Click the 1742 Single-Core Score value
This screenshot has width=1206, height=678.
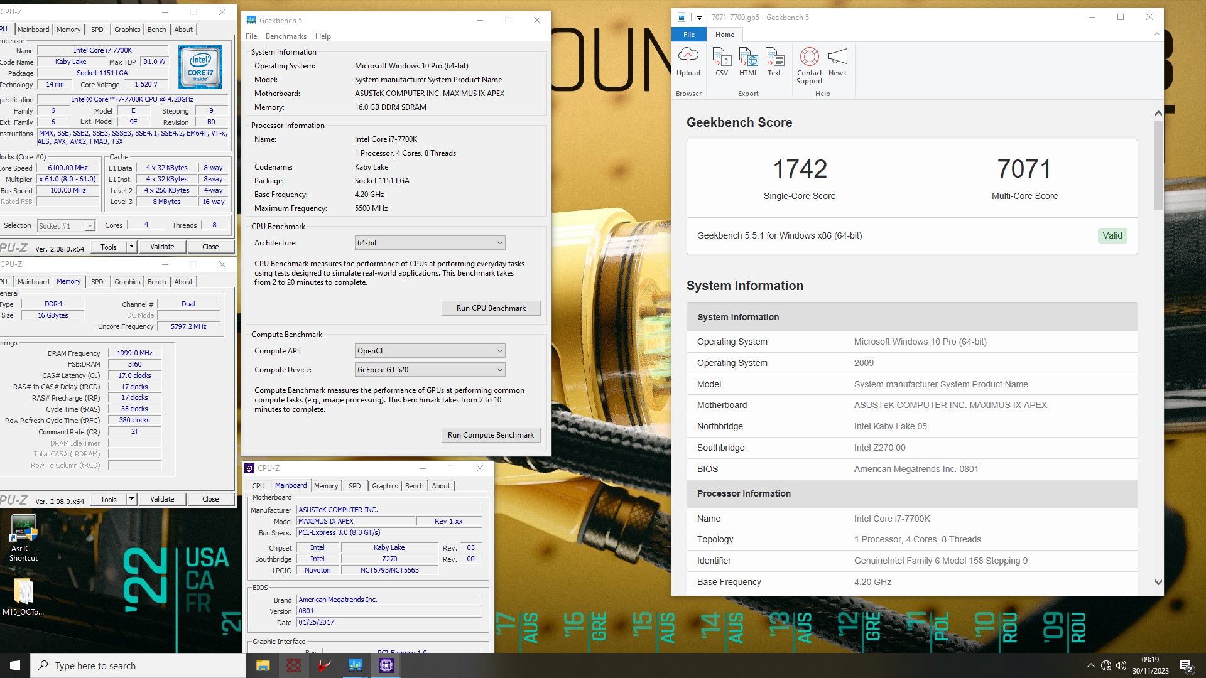click(x=800, y=169)
